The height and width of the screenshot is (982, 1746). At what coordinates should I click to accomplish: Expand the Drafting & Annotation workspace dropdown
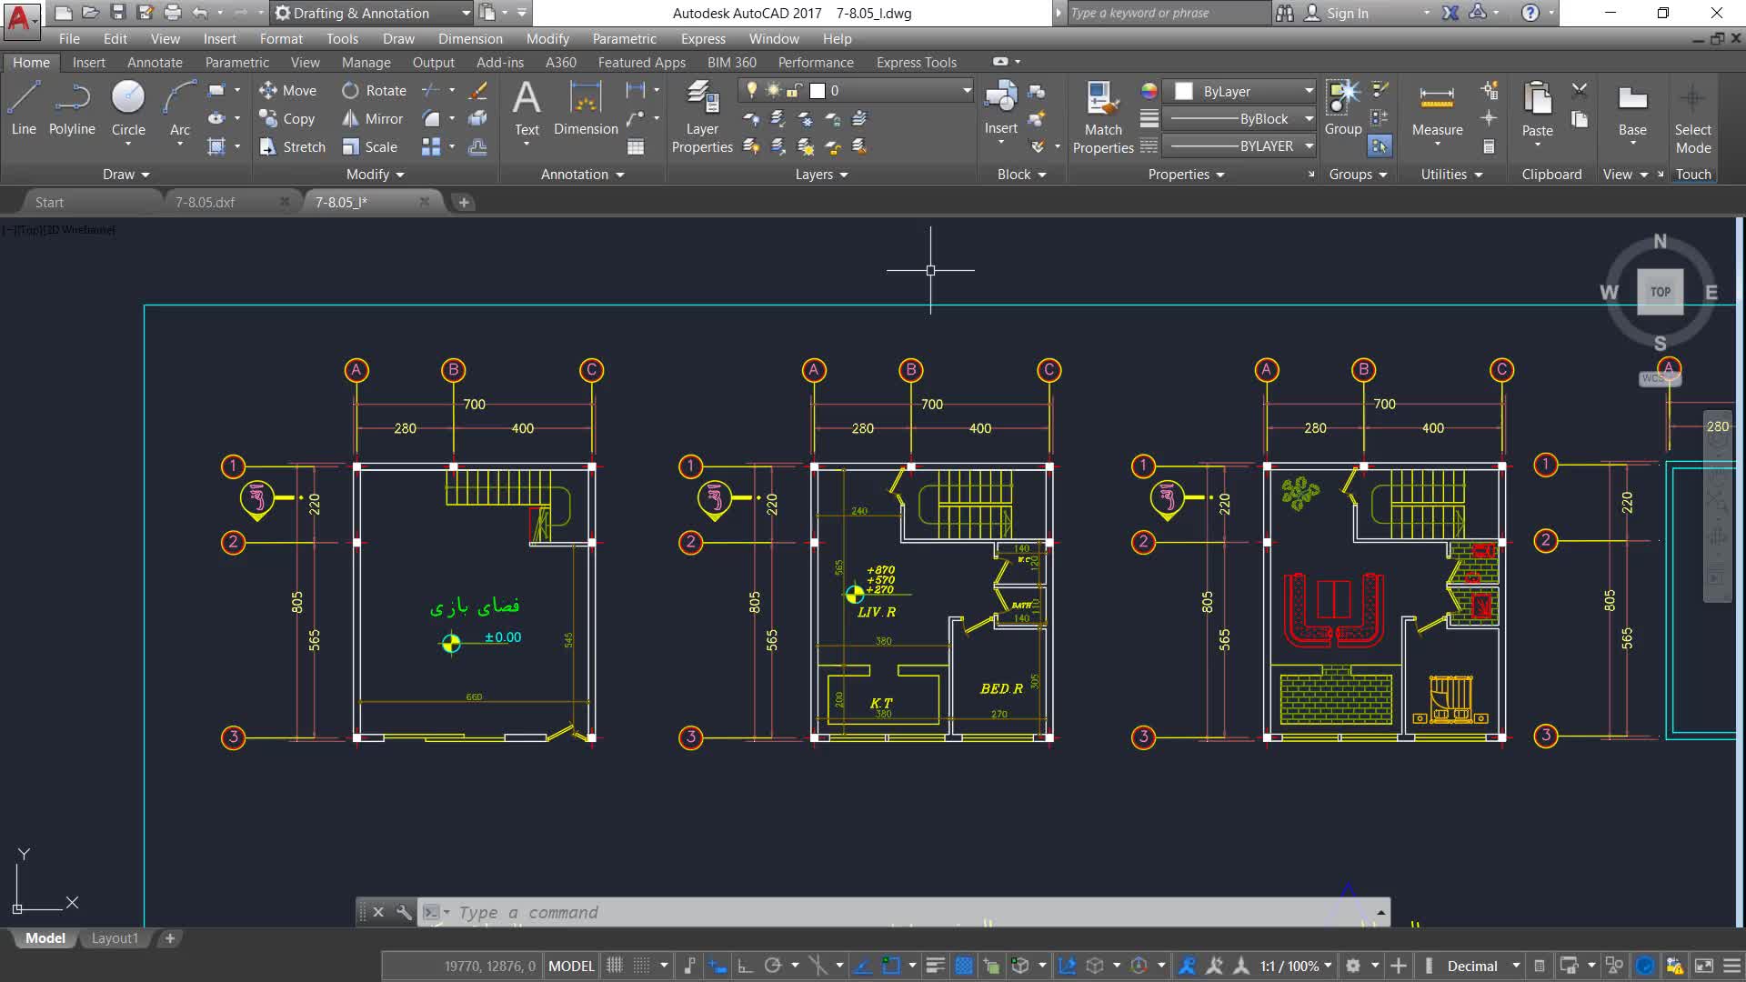[466, 13]
